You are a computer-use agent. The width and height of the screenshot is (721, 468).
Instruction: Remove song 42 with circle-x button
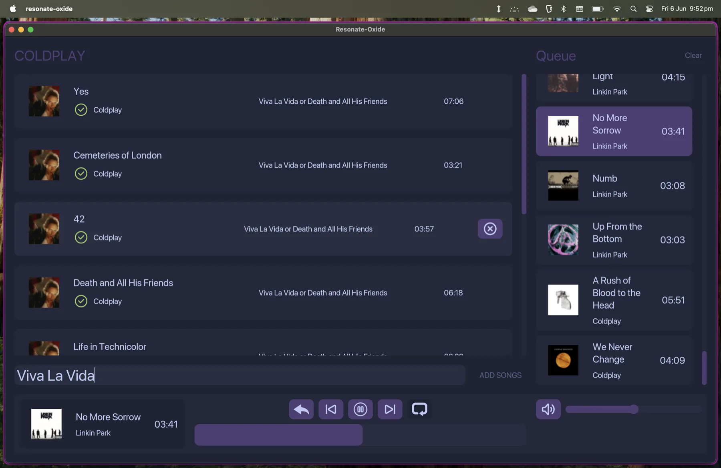[x=490, y=229]
